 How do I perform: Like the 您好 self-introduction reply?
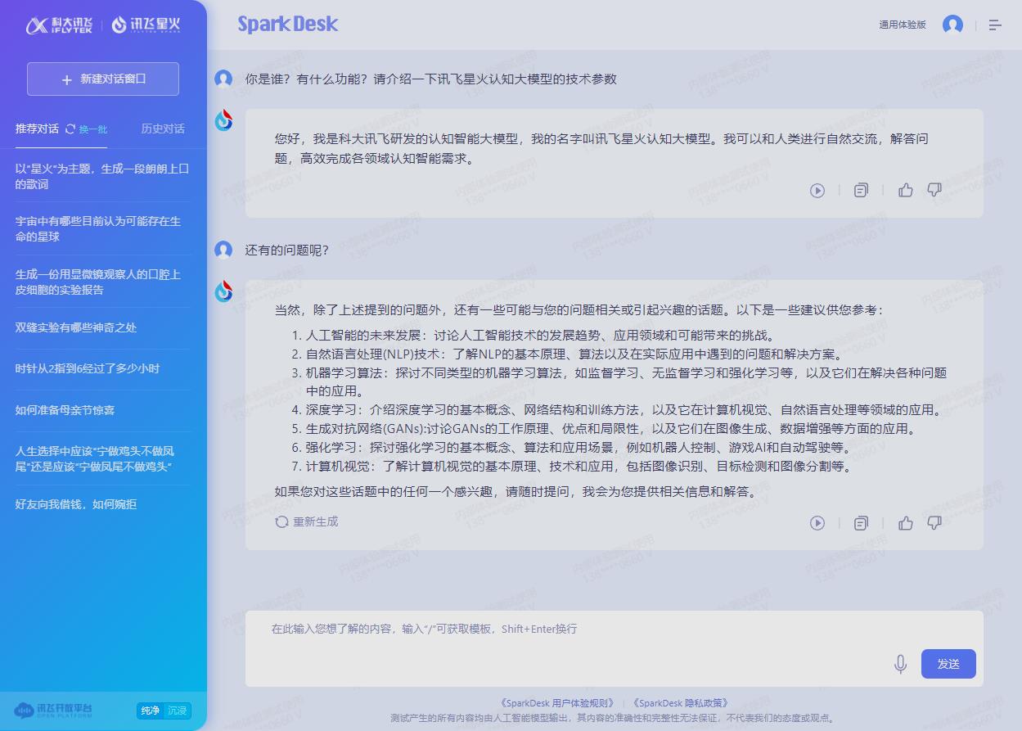(906, 190)
